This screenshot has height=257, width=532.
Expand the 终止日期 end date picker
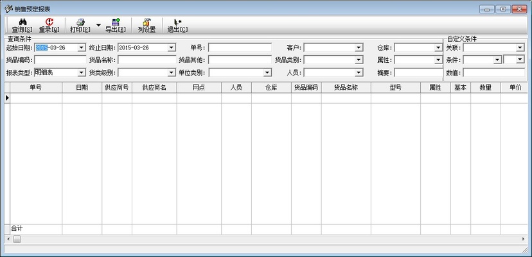(172, 47)
